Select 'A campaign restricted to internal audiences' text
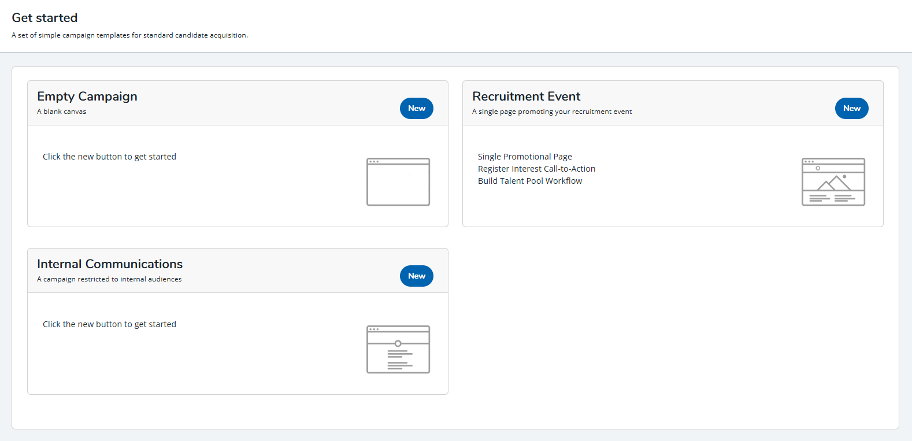 coord(109,279)
